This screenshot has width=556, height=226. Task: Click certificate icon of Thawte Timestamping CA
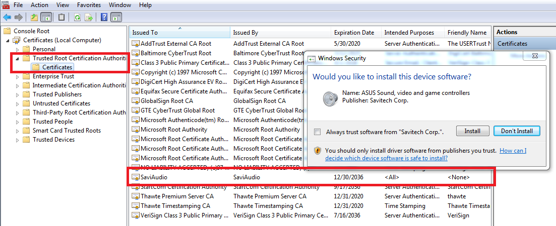(x=136, y=206)
